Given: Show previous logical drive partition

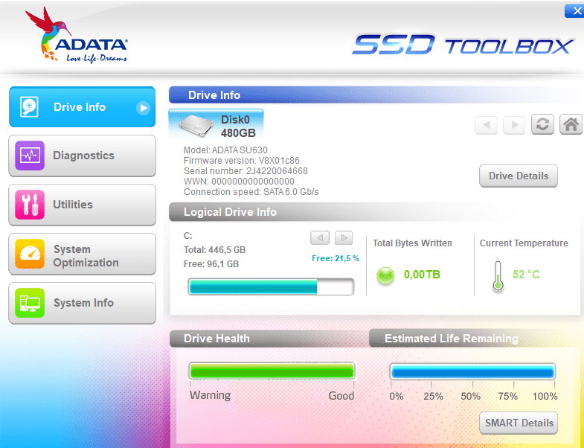Looking at the screenshot, I should pos(320,237).
